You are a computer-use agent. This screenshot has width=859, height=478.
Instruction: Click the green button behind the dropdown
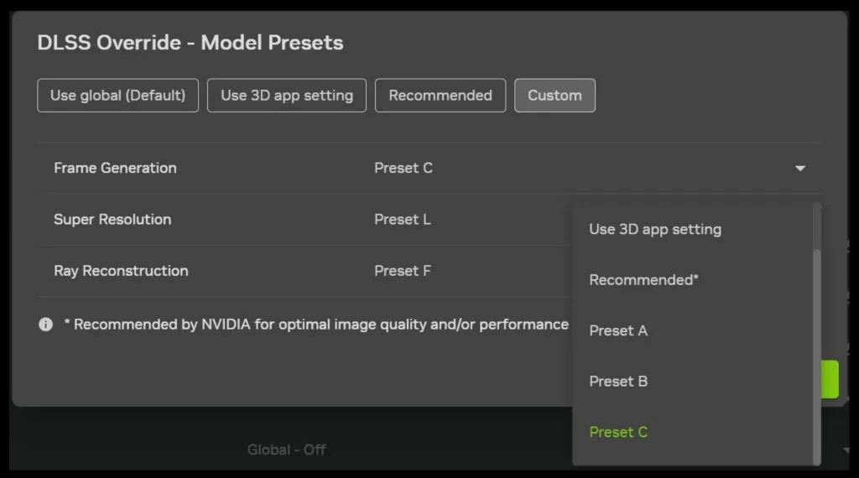[830, 379]
